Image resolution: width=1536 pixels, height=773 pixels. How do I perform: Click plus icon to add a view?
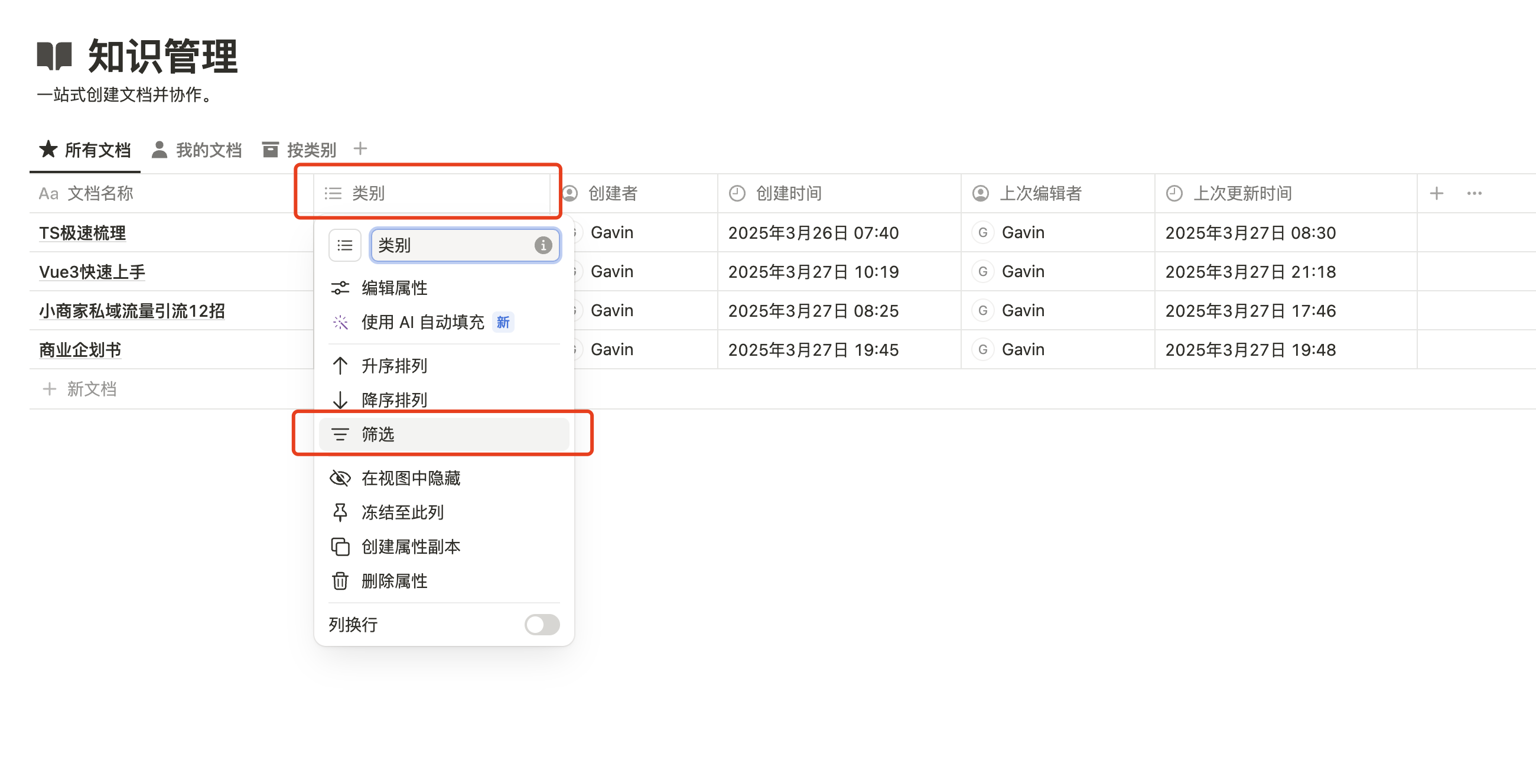[360, 148]
